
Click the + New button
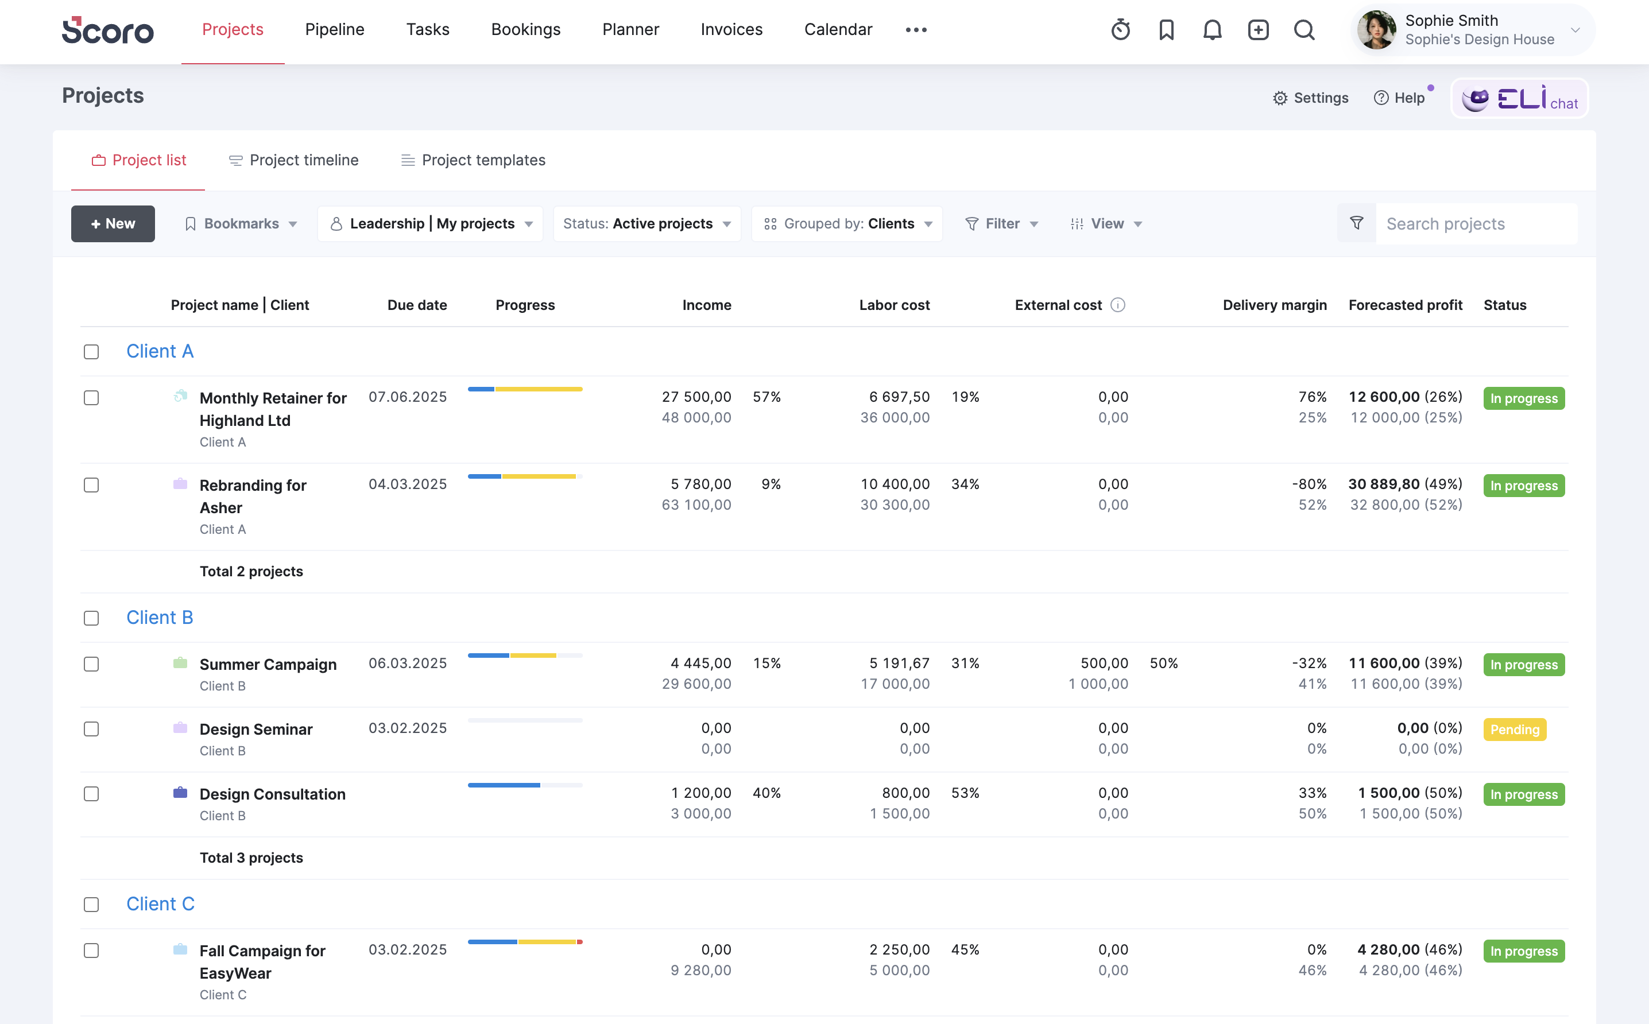[x=113, y=223]
